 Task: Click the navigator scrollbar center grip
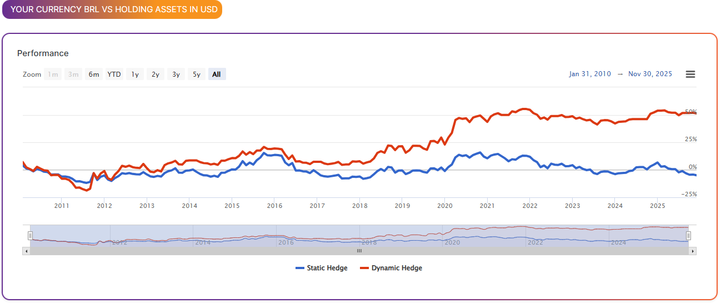pos(359,251)
